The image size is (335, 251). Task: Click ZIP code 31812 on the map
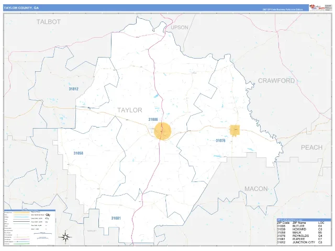click(x=73, y=89)
